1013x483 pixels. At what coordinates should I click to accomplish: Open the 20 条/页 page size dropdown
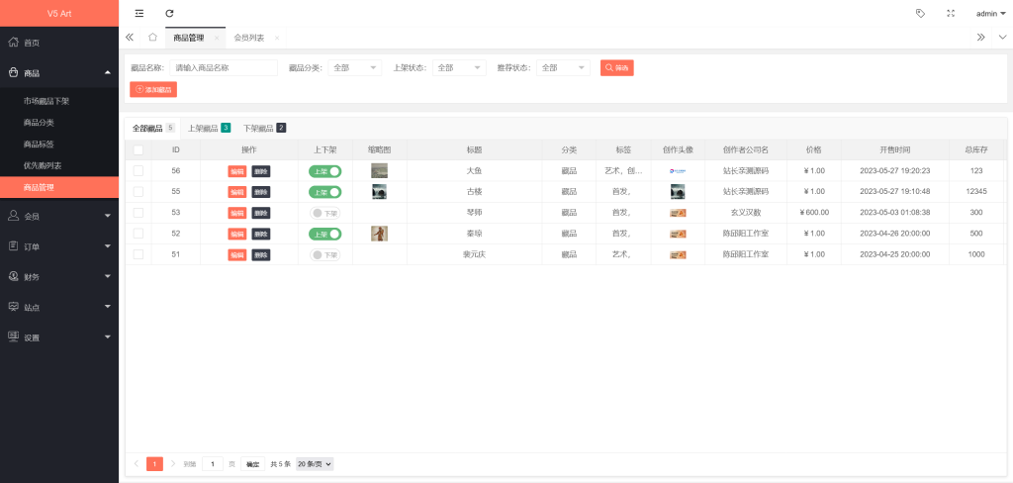[315, 463]
